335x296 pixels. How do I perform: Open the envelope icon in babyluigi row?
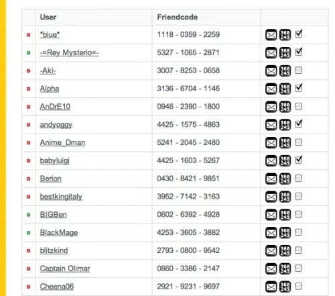pyautogui.click(x=271, y=161)
